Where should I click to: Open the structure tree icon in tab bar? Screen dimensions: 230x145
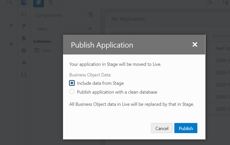(x=50, y=2)
